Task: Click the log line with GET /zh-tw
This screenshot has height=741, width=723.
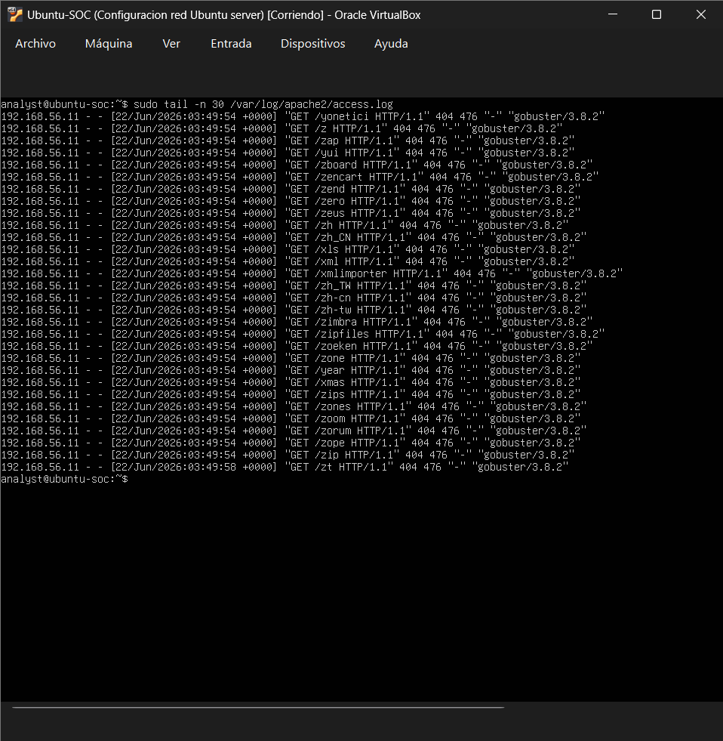Action: (x=294, y=310)
